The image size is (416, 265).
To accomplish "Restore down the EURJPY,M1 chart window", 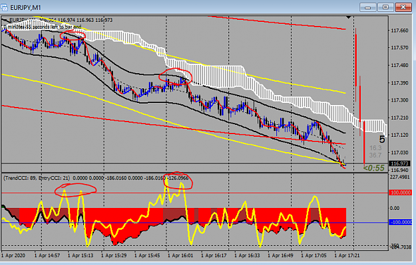I will click(385, 7).
